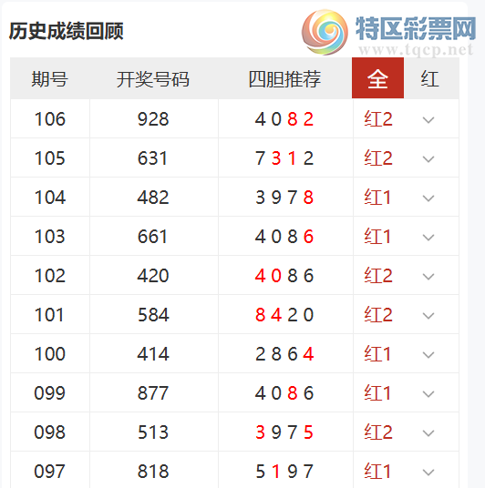Click the 四胆推荐 column header
485x488 pixels.
point(284,79)
